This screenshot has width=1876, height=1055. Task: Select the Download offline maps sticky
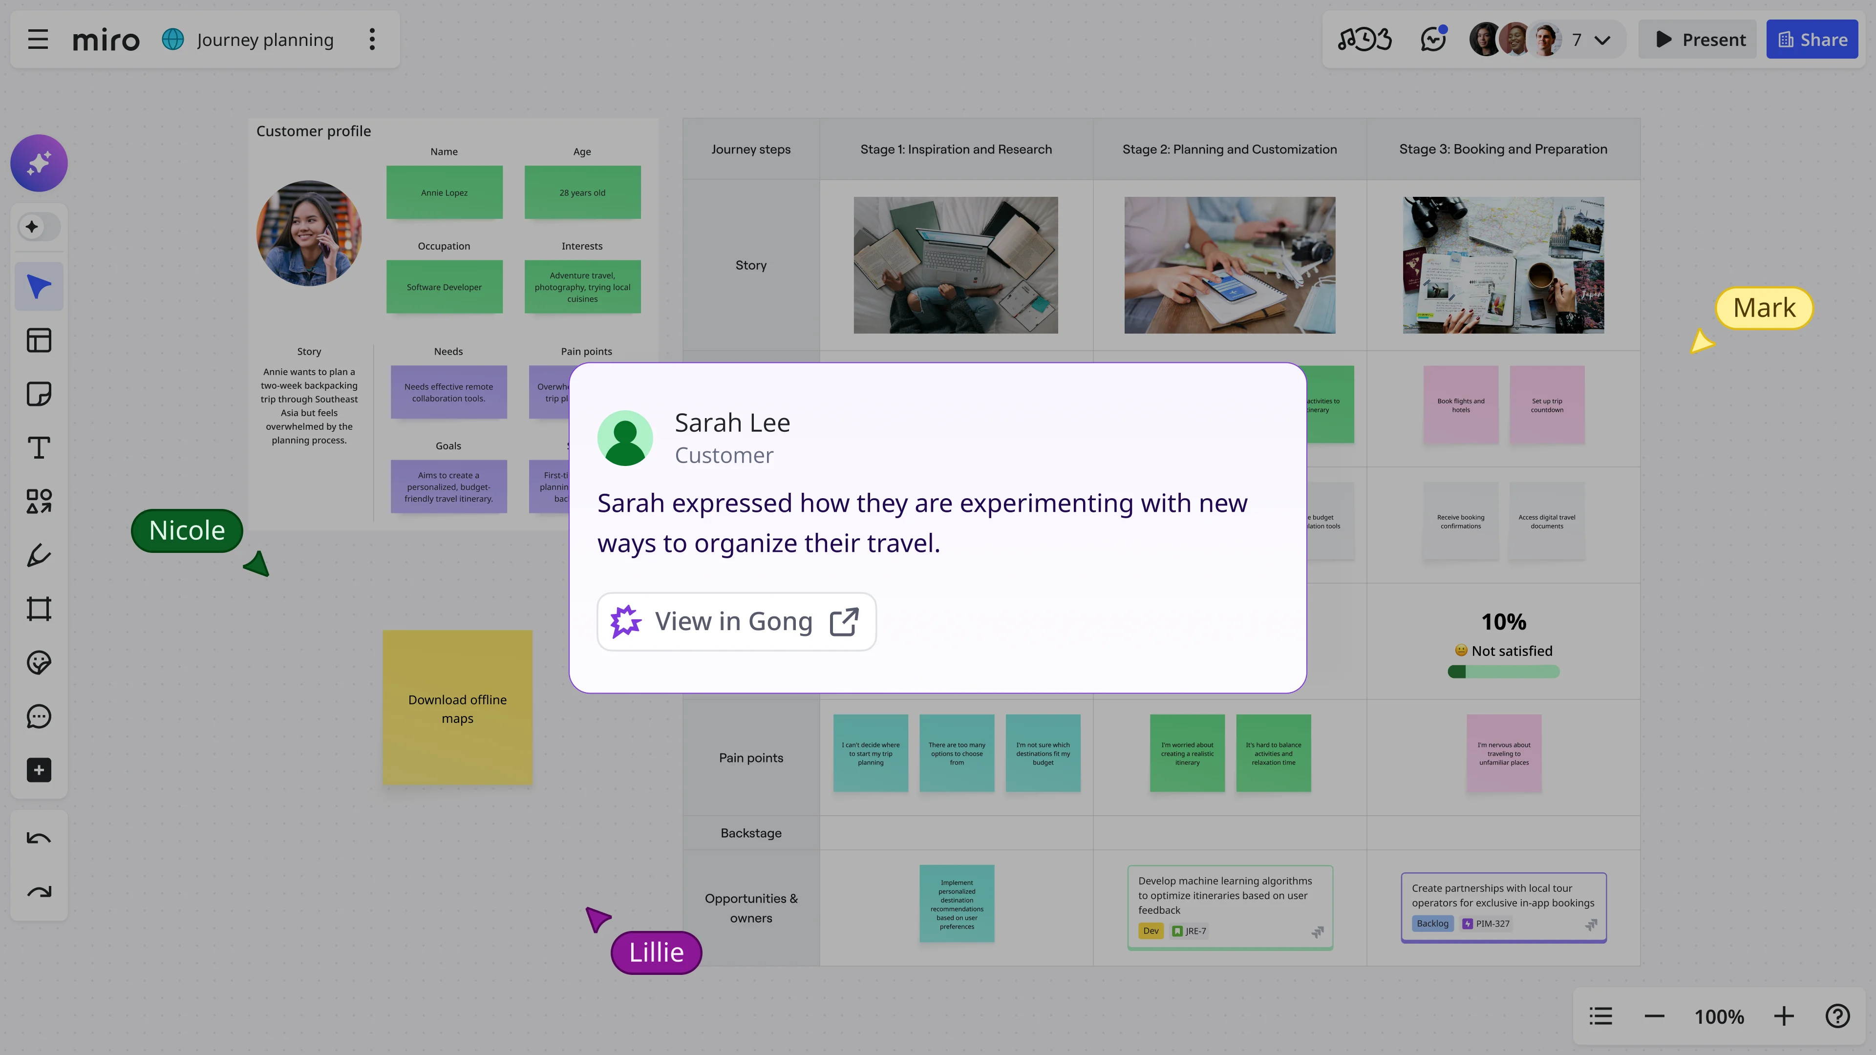[x=457, y=708]
